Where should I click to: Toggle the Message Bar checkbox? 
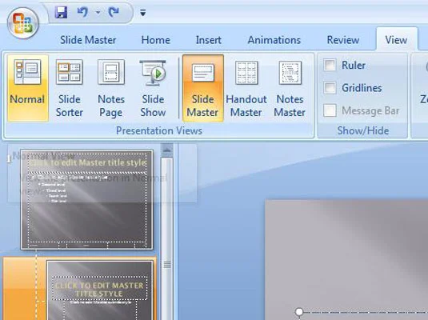tap(330, 110)
